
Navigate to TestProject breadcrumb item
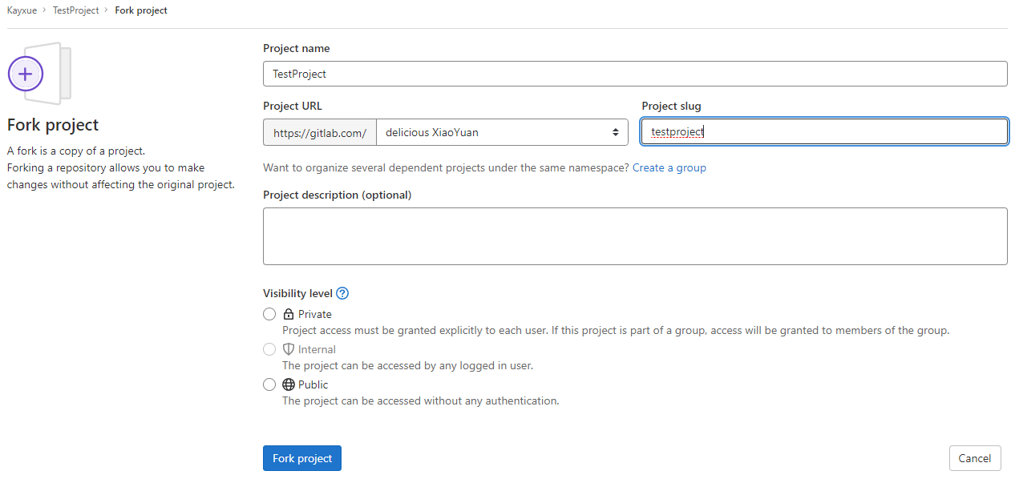(x=75, y=10)
